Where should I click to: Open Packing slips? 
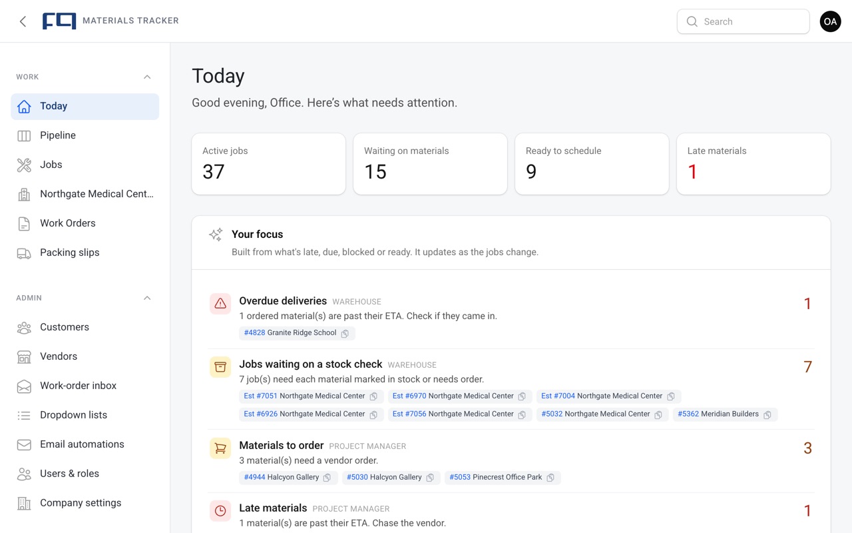pyautogui.click(x=85, y=253)
